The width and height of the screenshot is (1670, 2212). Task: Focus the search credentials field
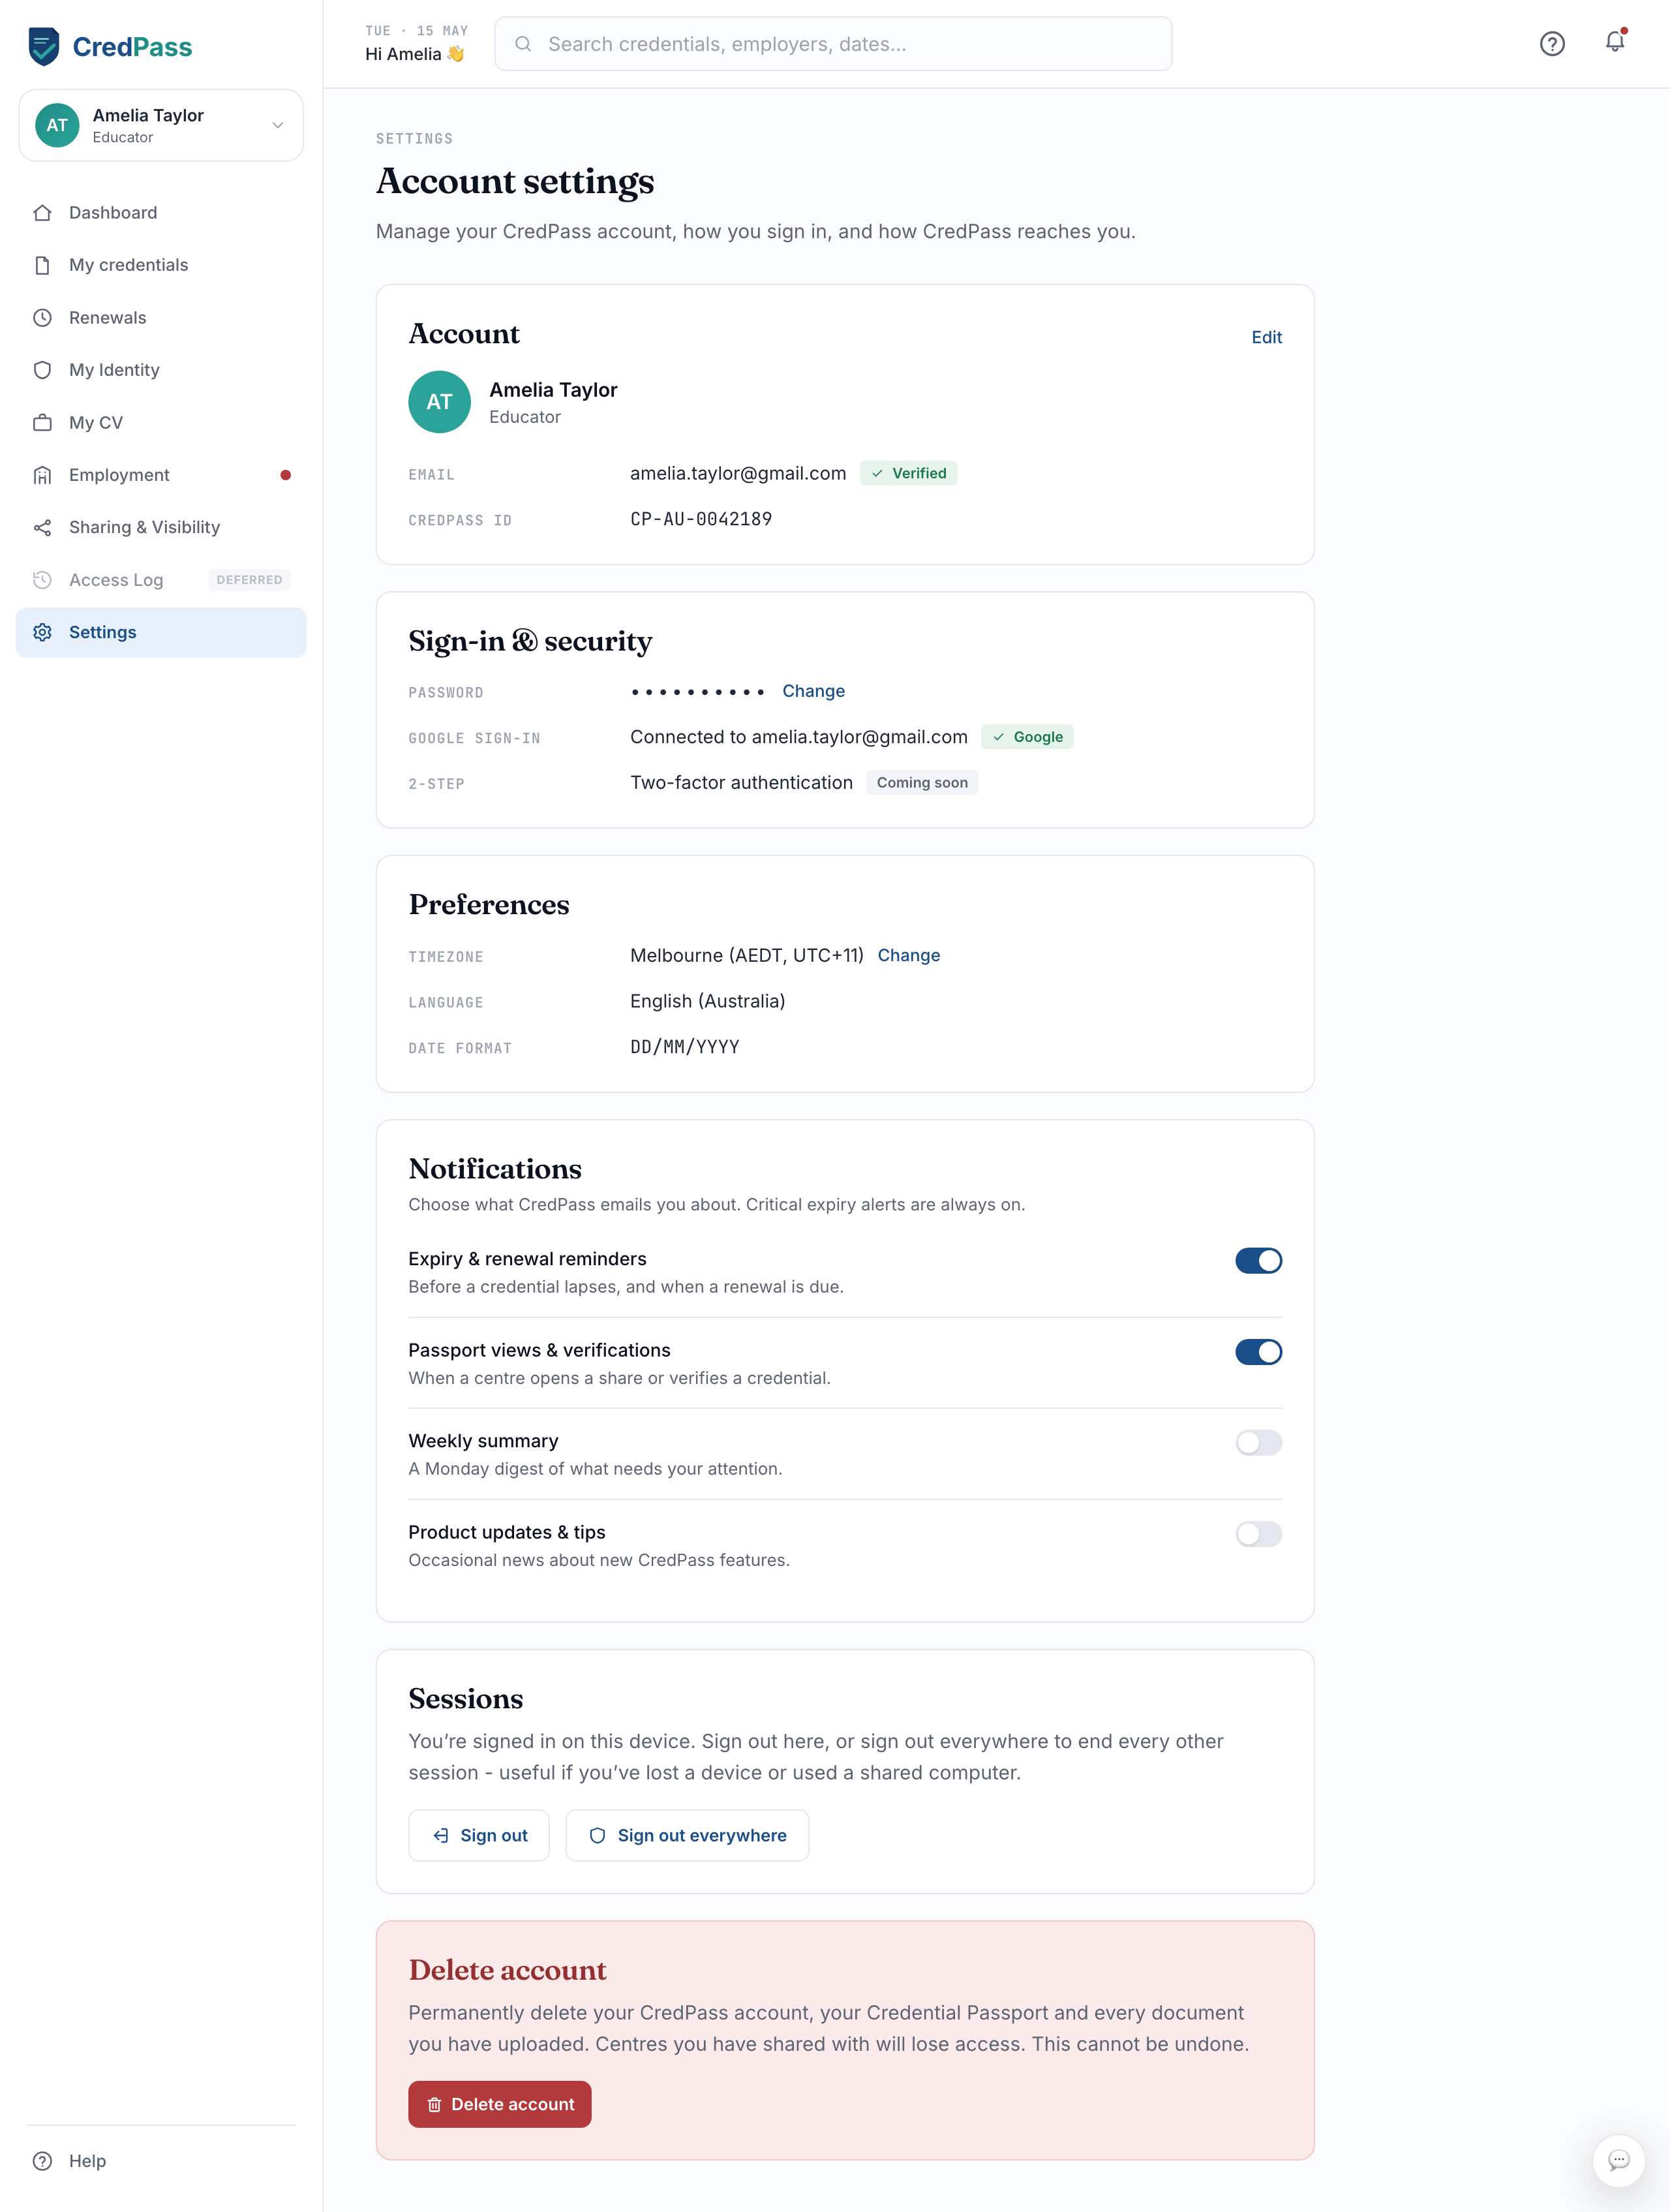pos(833,44)
